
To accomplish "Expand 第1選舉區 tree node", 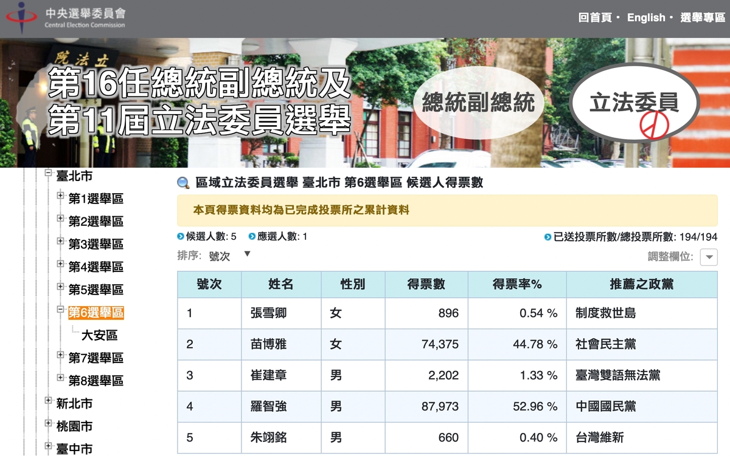I will [61, 196].
